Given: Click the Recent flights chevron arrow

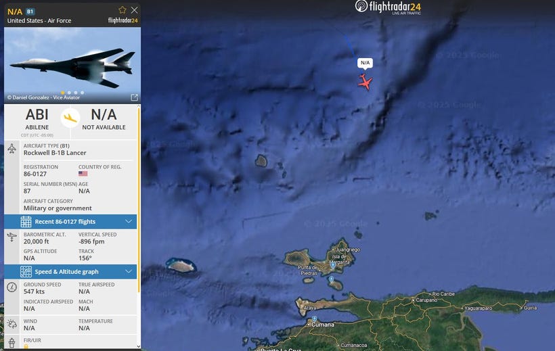Looking at the screenshot, I should pos(129,222).
